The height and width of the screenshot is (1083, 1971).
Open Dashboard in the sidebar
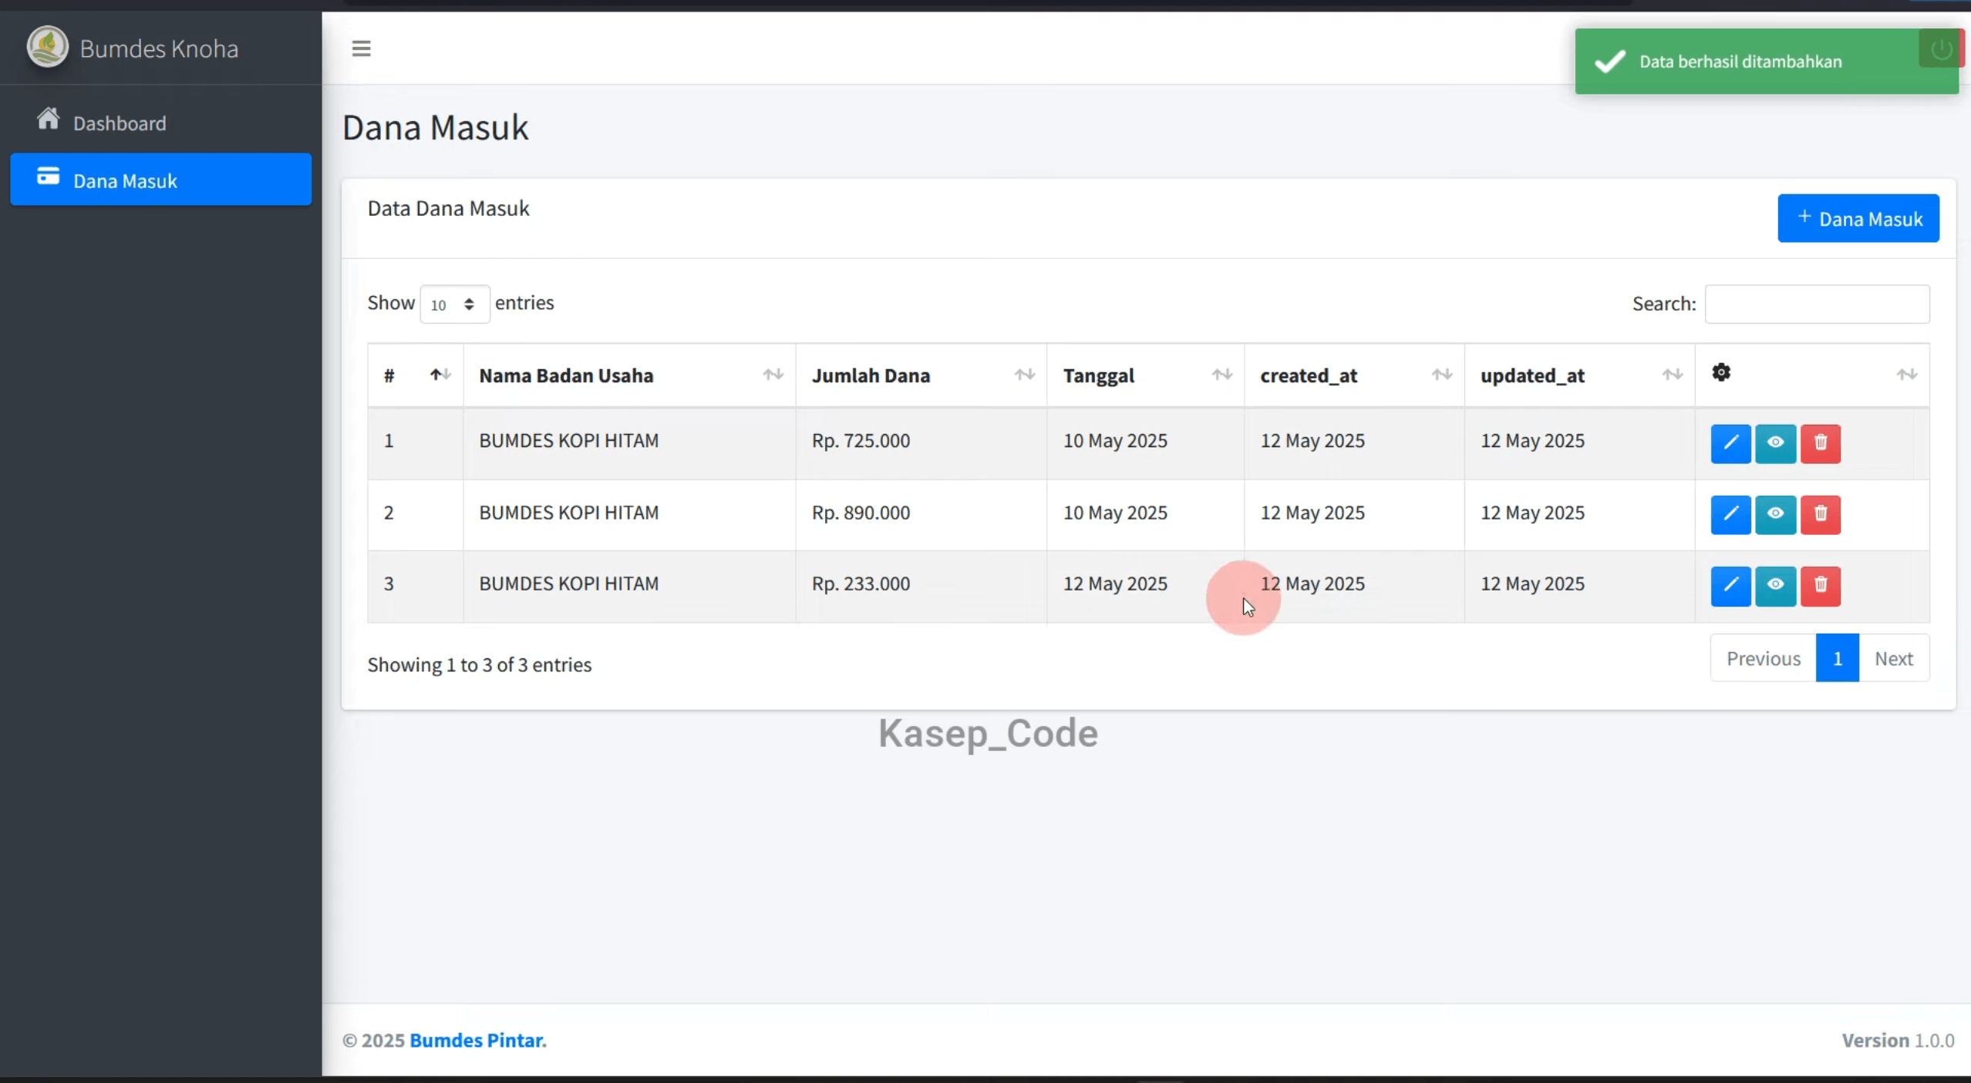[x=160, y=123]
